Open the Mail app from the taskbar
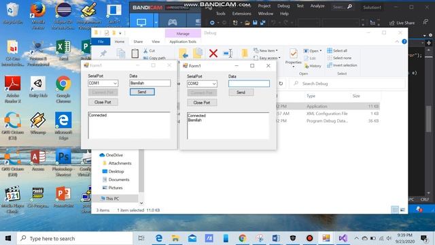The height and width of the screenshot is (245, 435). point(192,238)
